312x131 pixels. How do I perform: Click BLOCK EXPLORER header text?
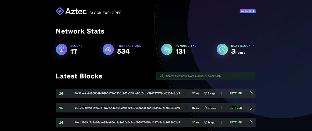click(x=105, y=13)
